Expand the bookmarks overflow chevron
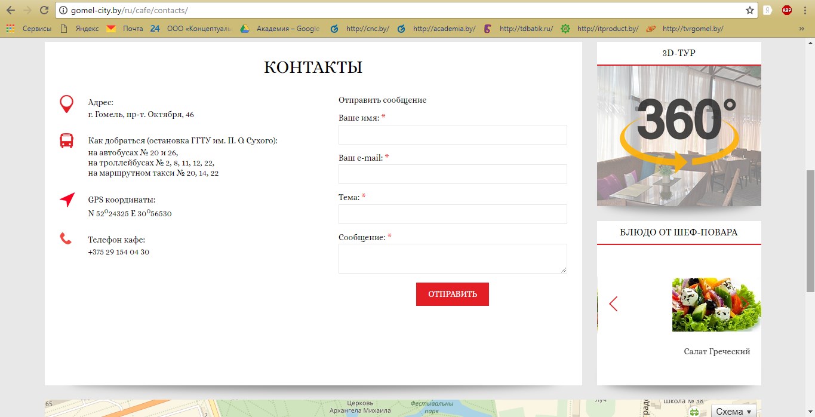 801,28
